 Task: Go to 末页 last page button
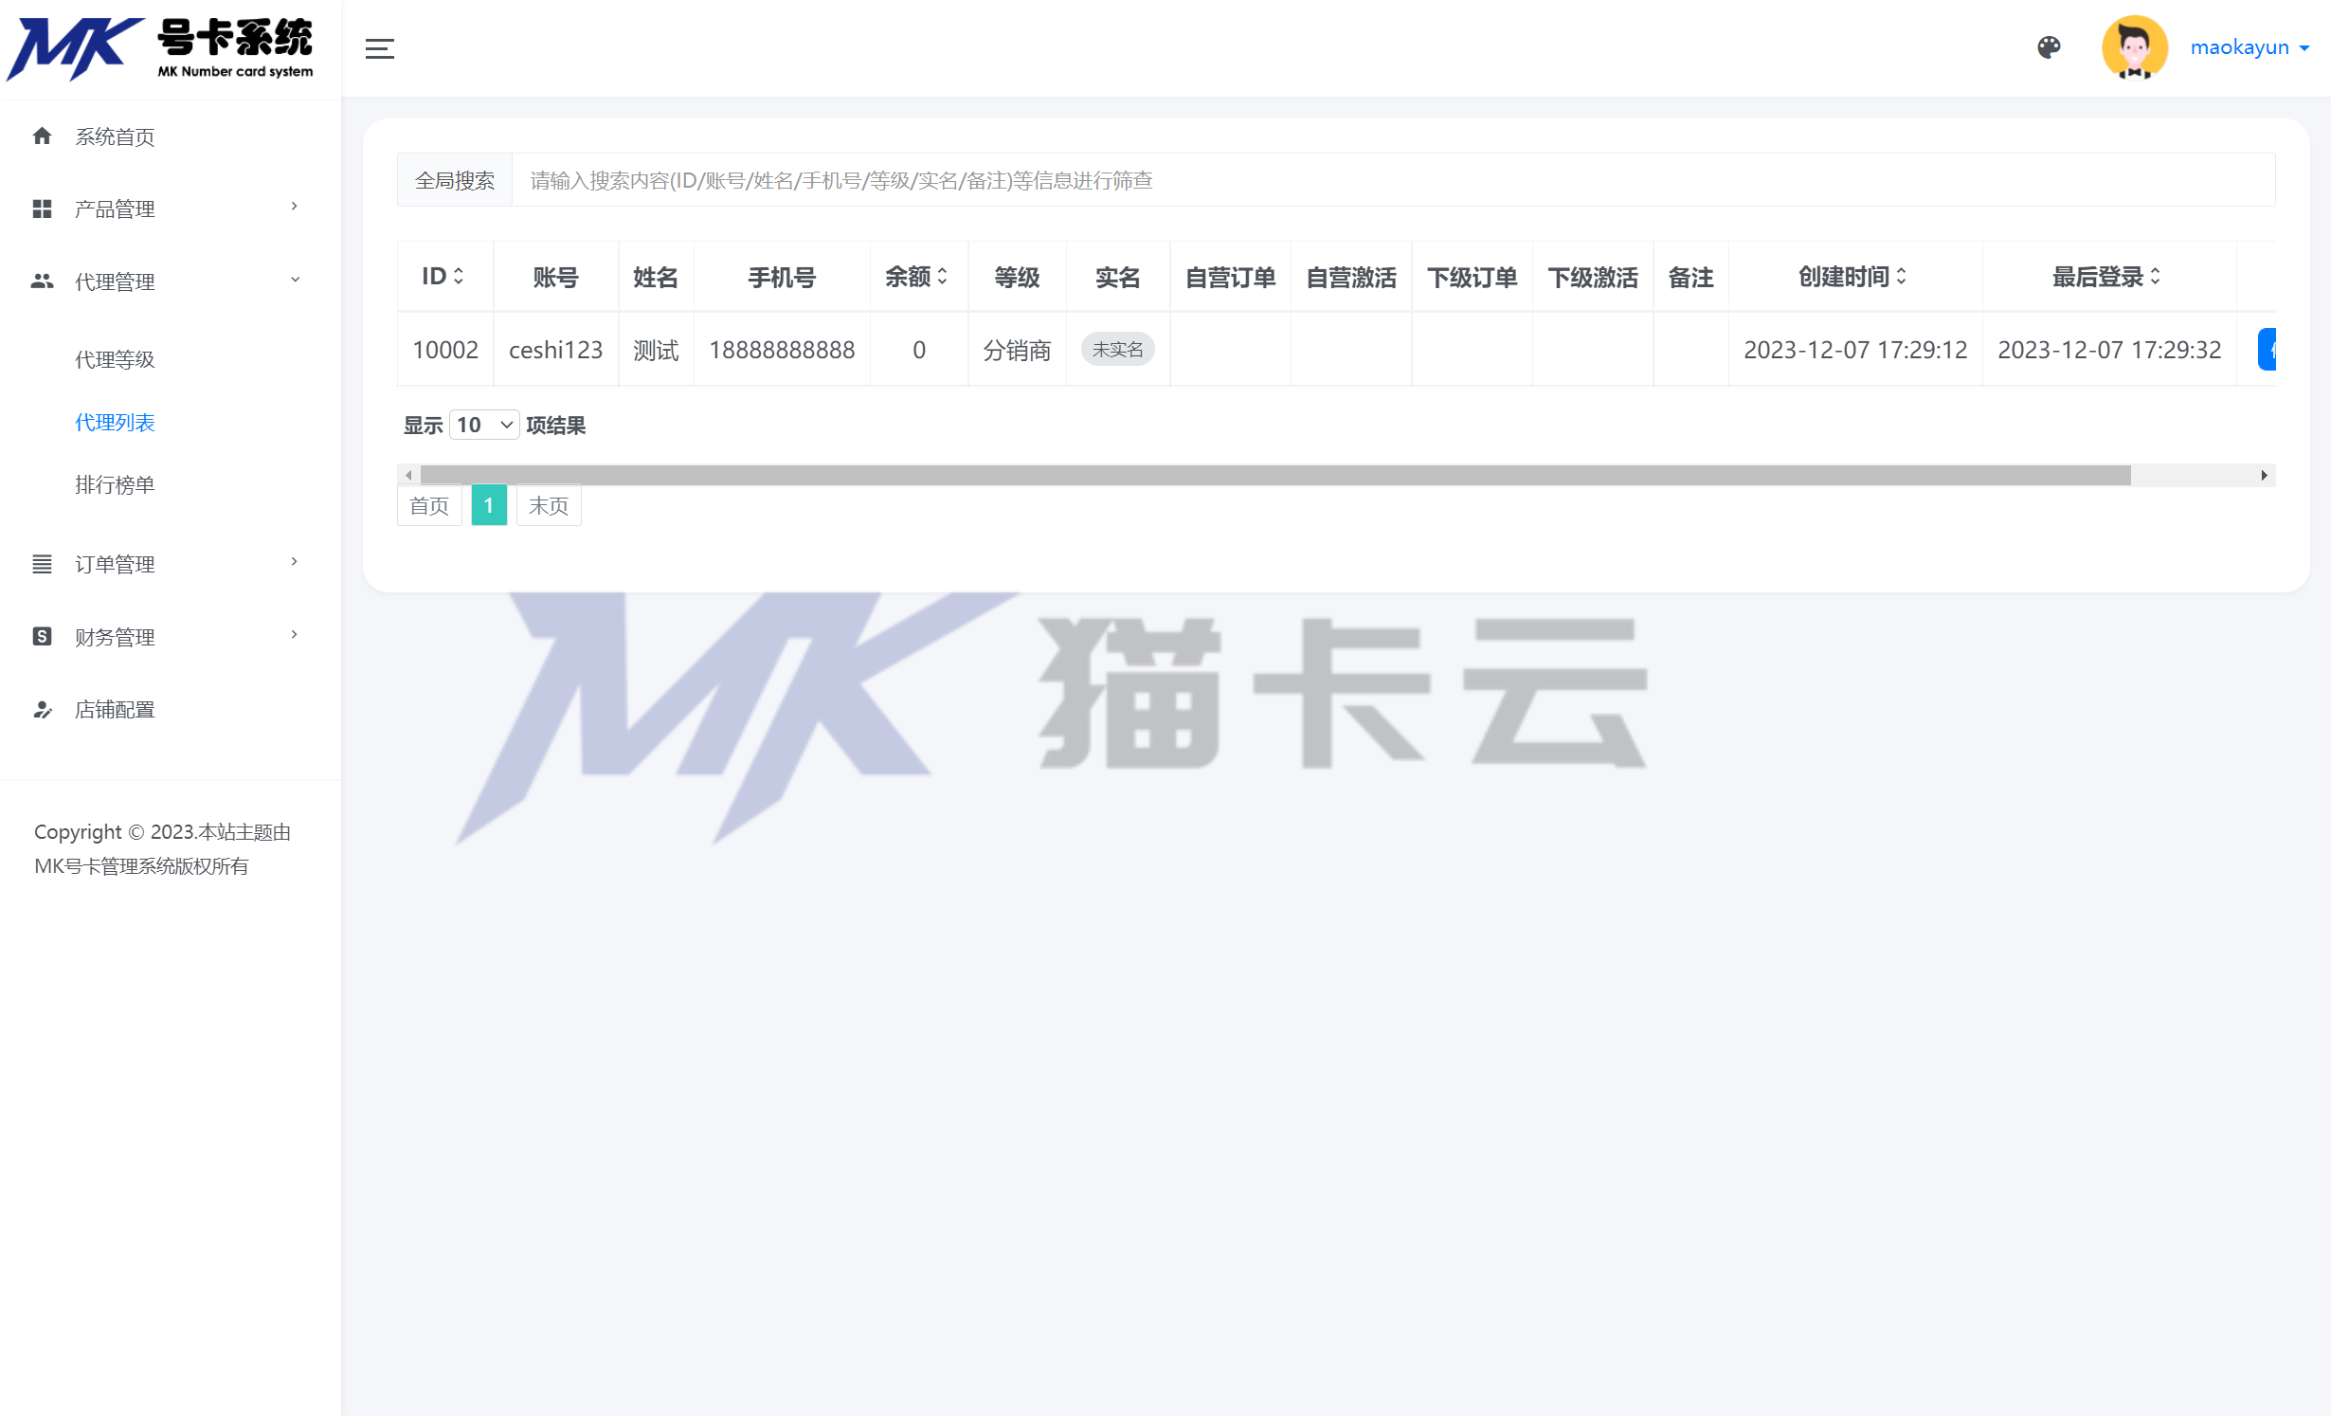pyautogui.click(x=549, y=505)
